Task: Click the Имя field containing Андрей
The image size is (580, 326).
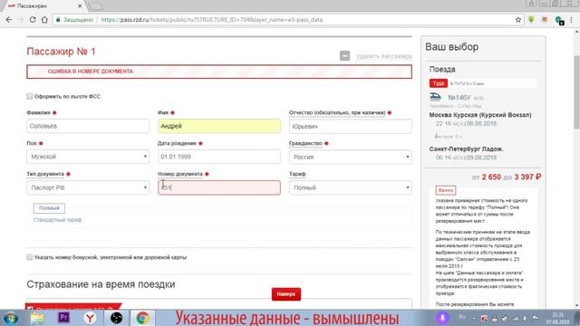Action: coord(219,126)
